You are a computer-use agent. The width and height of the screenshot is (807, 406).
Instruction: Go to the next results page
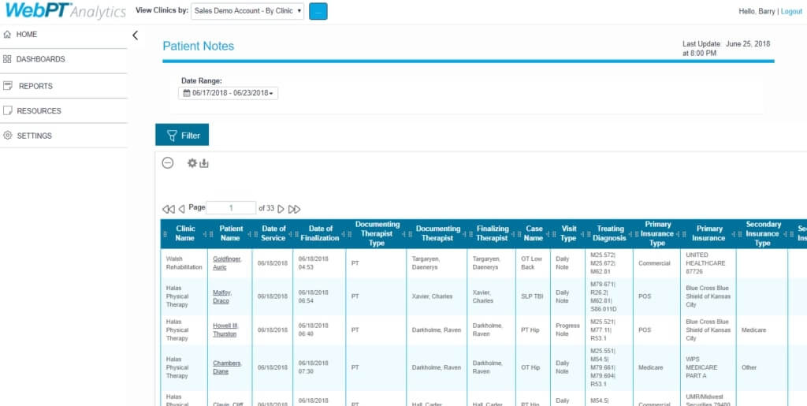pos(281,209)
